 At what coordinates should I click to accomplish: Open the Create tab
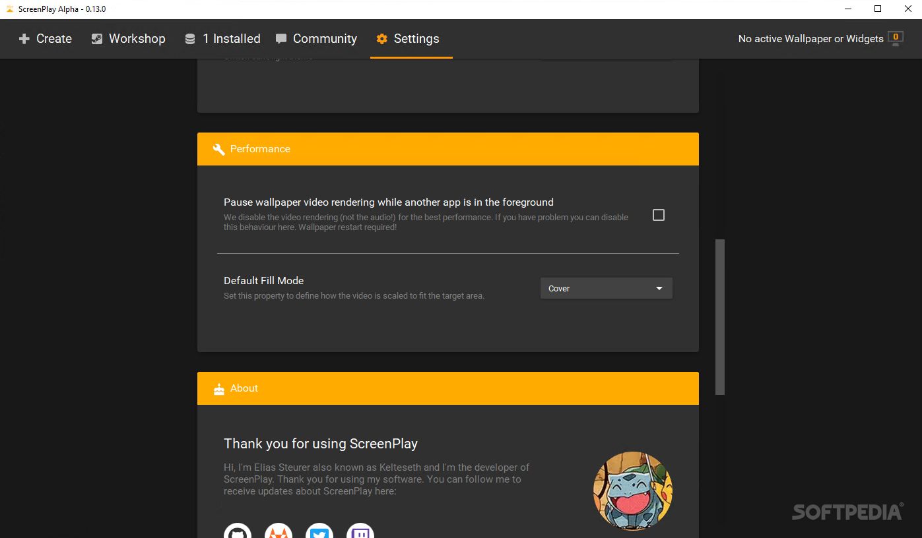pos(45,39)
